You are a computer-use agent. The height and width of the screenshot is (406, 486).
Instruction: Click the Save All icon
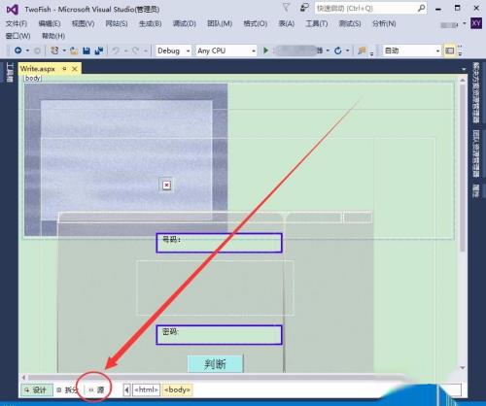point(99,51)
